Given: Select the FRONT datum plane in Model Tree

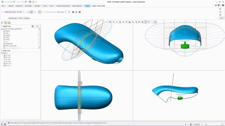Looking at the screenshot, I should [x=7, y=35].
